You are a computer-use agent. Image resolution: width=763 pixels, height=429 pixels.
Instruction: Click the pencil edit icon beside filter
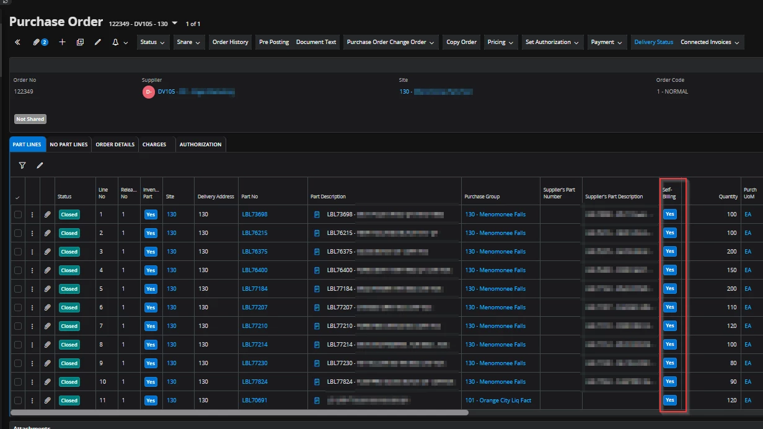pyautogui.click(x=40, y=166)
